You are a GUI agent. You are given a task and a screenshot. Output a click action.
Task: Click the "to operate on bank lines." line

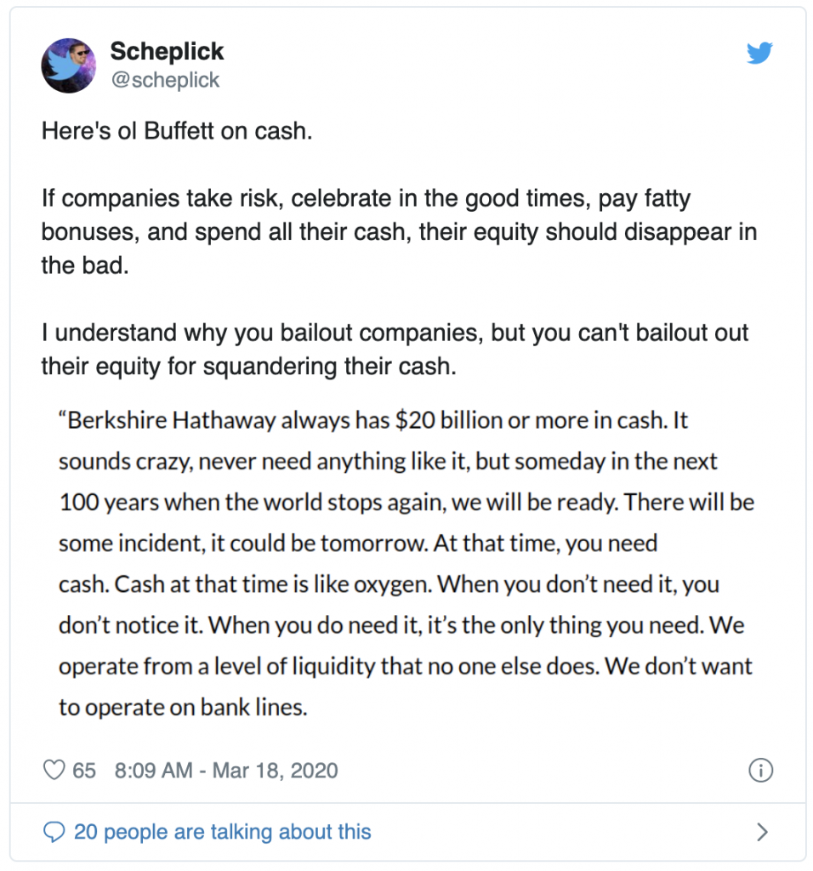click(x=182, y=707)
